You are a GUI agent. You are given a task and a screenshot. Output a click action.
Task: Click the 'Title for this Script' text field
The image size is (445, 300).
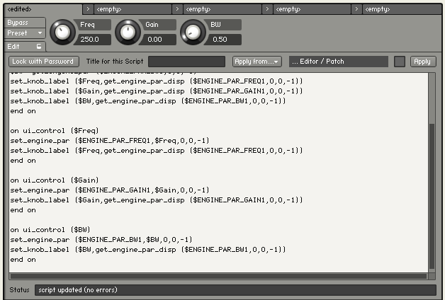[186, 62]
